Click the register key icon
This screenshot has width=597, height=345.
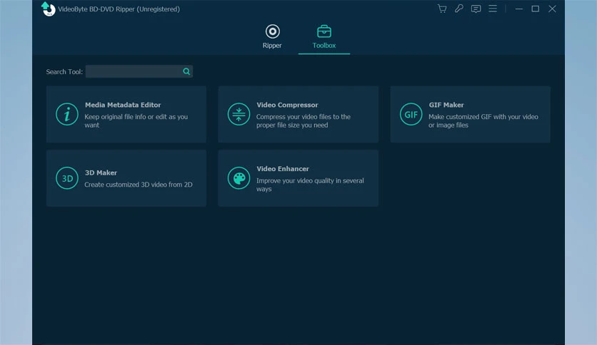pyautogui.click(x=458, y=9)
